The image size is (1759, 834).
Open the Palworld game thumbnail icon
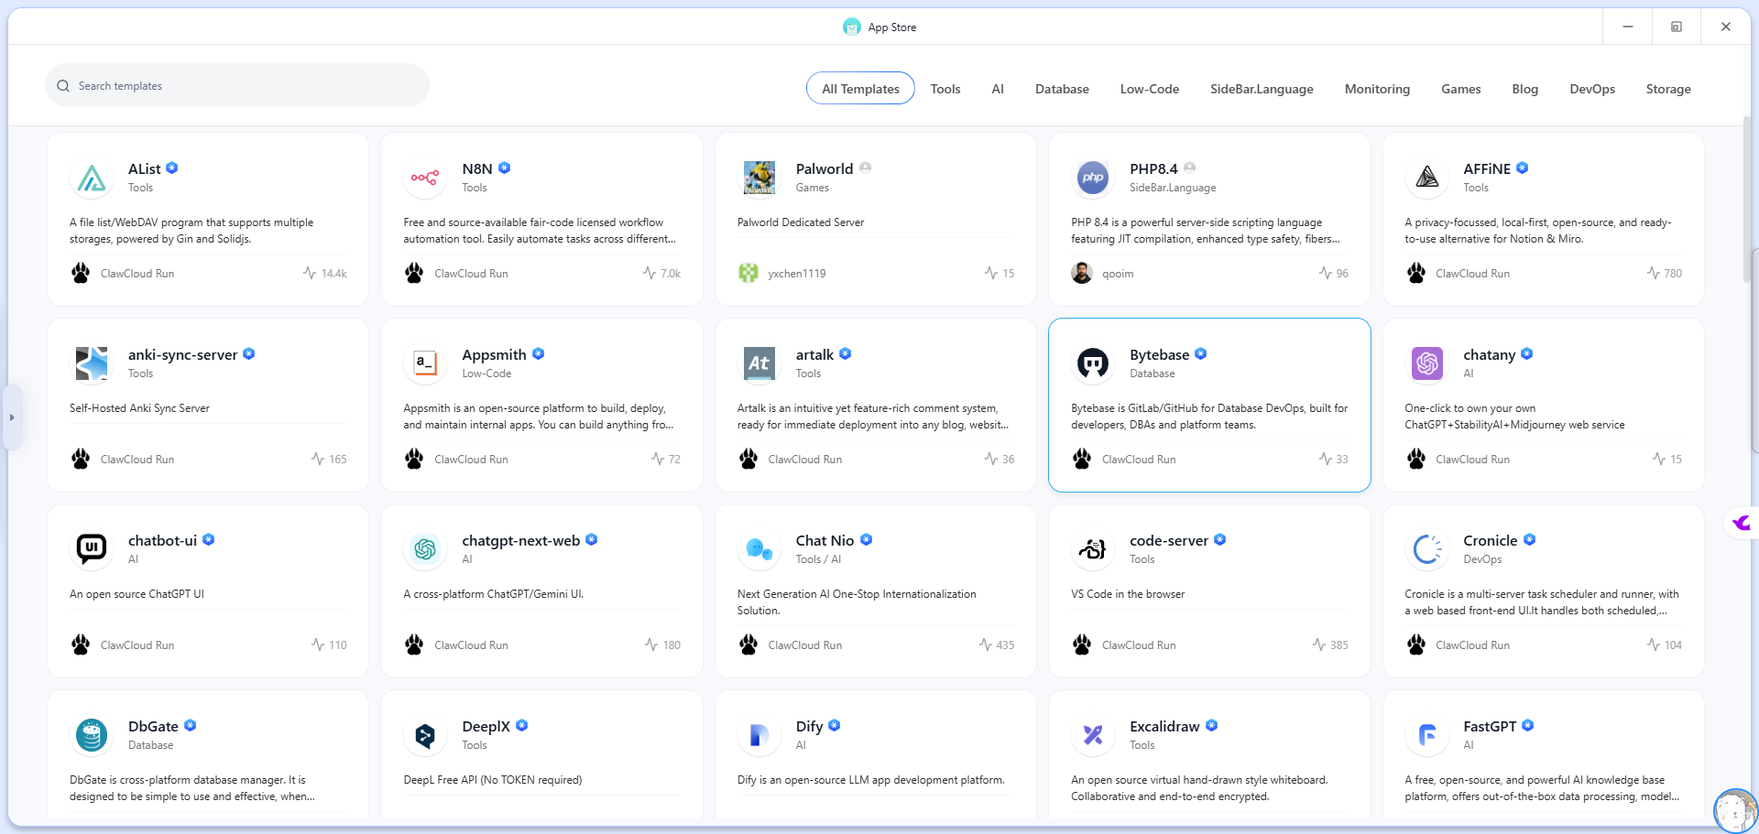759,178
